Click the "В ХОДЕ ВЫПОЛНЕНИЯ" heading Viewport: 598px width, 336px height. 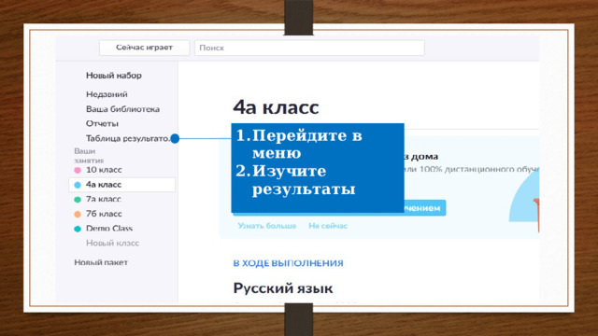[x=289, y=263]
